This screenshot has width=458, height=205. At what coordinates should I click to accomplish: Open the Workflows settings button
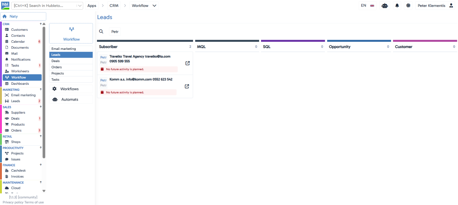click(71, 89)
